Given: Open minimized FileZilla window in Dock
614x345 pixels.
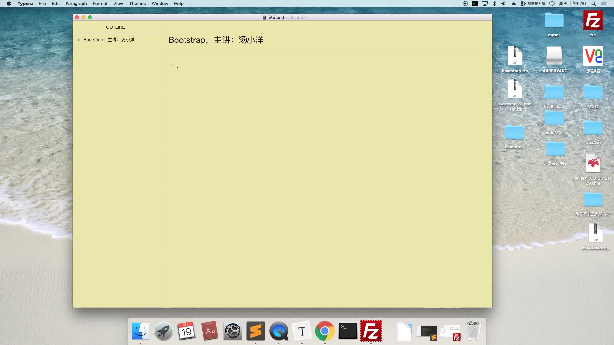Looking at the screenshot, I should tap(450, 333).
